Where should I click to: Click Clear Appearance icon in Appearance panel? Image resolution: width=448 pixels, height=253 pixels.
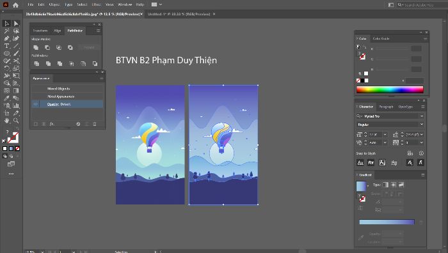[x=78, y=124]
